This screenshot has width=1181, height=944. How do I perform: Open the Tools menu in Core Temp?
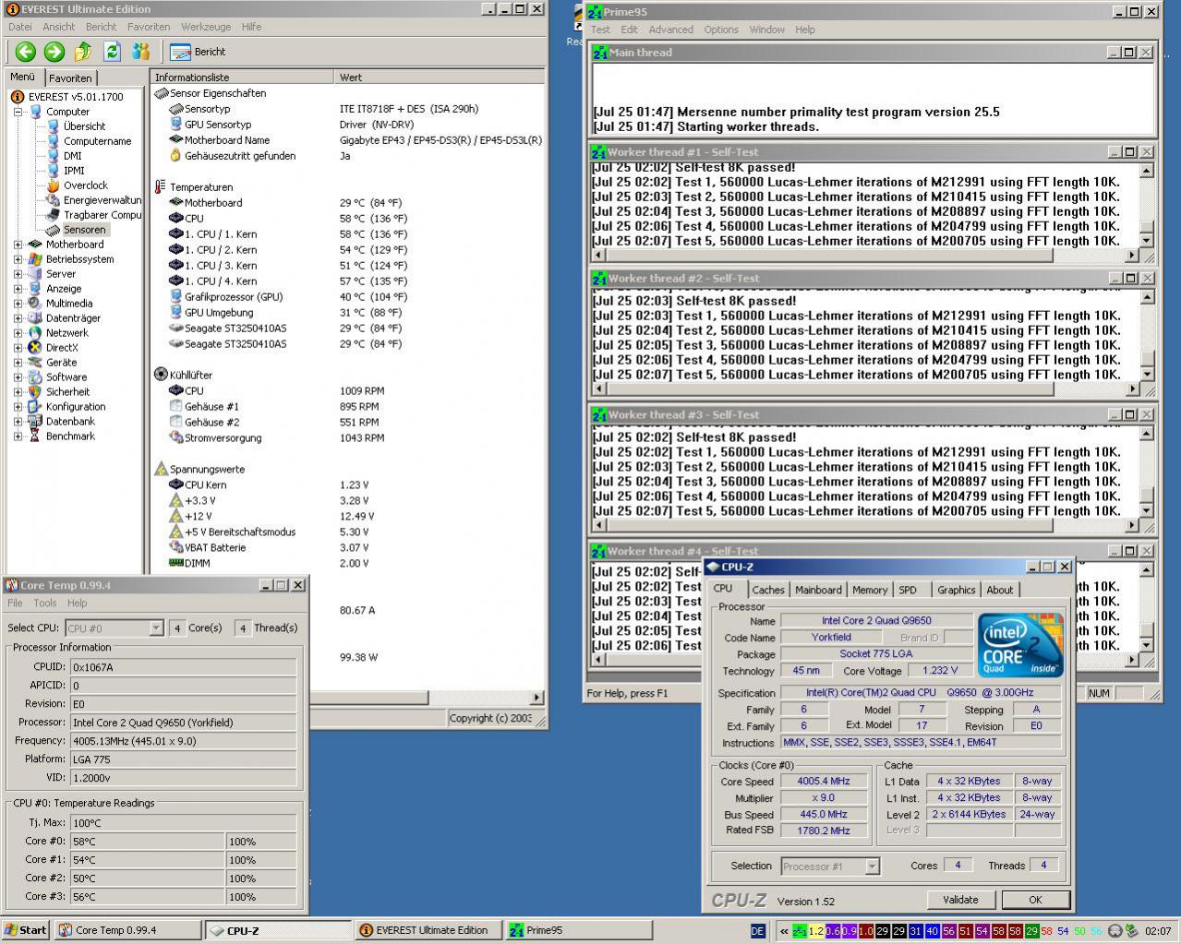pyautogui.click(x=45, y=603)
